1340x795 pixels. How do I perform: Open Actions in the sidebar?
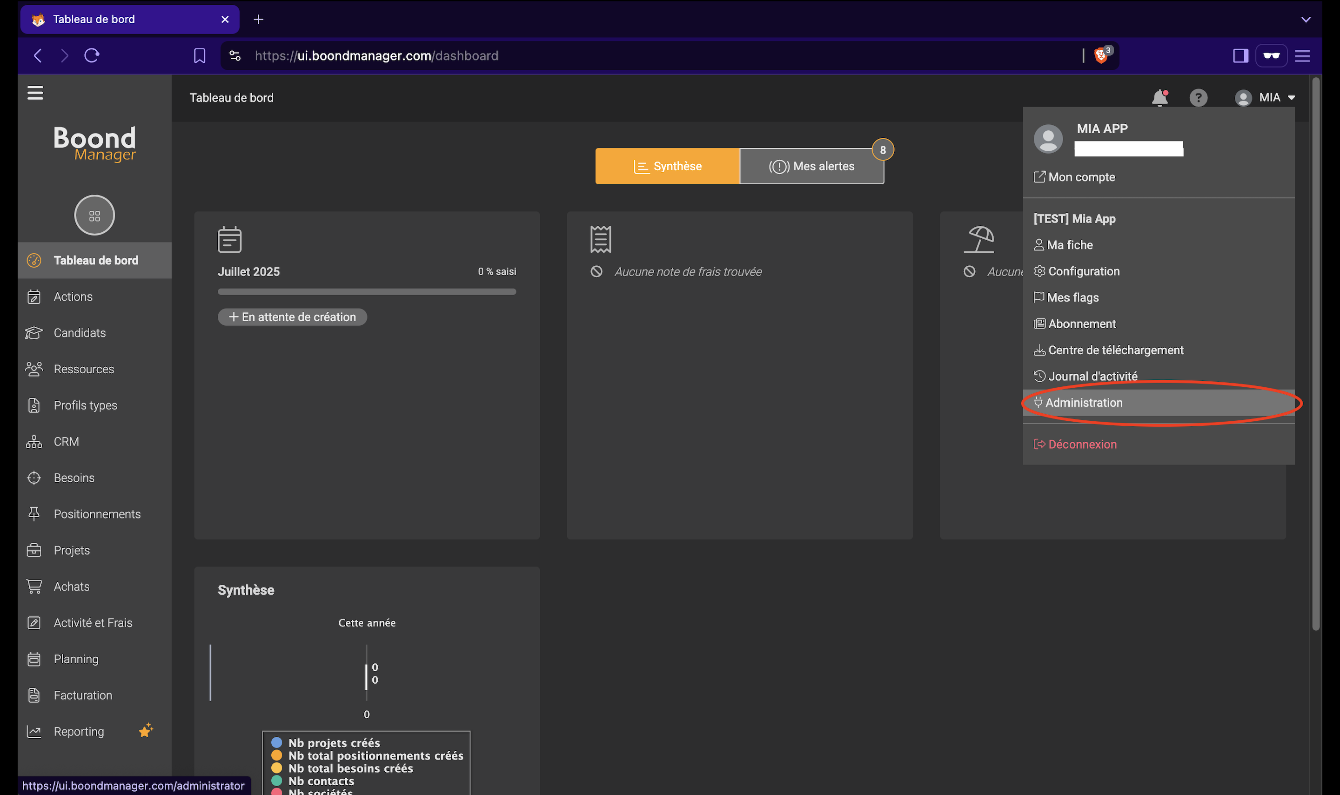tap(94, 297)
